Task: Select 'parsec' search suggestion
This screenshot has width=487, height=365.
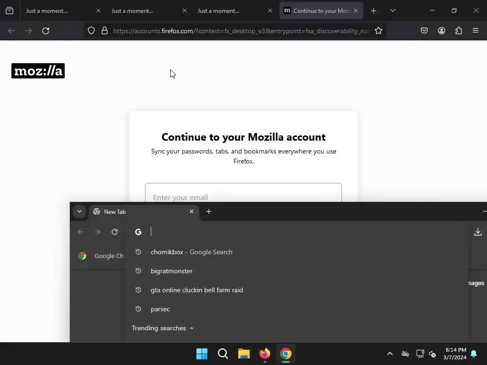Action: tap(297, 309)
